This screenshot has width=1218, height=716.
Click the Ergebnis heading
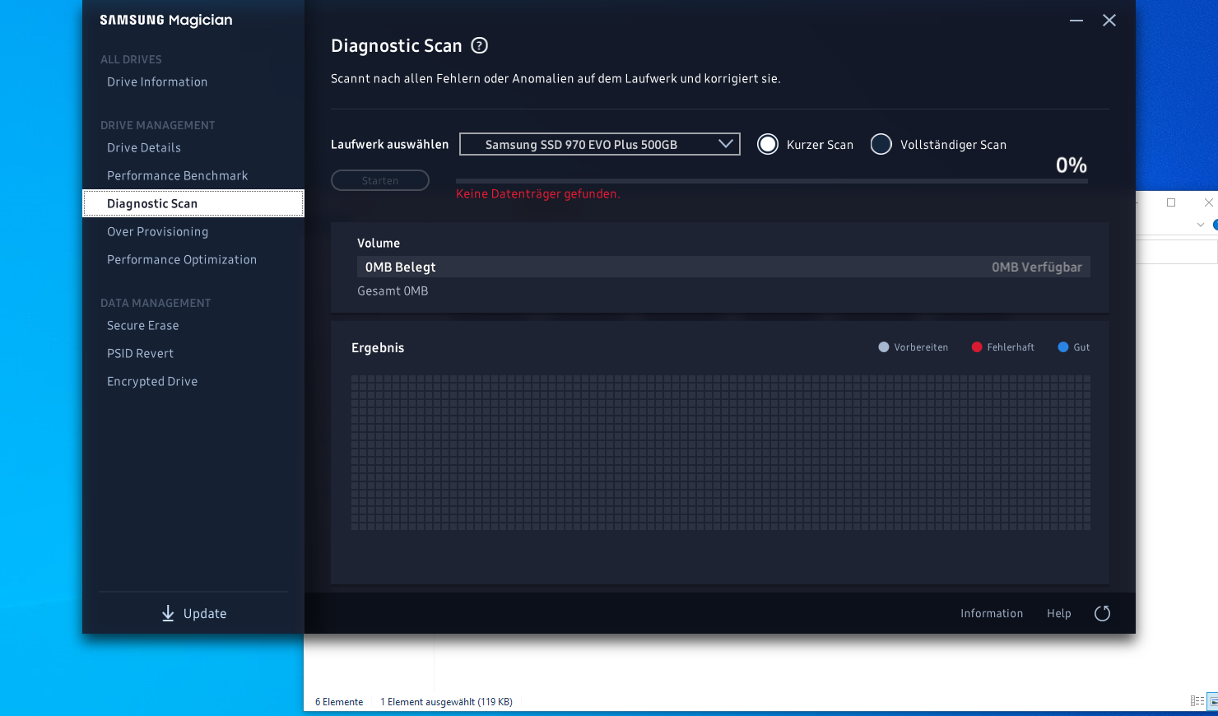tap(378, 348)
